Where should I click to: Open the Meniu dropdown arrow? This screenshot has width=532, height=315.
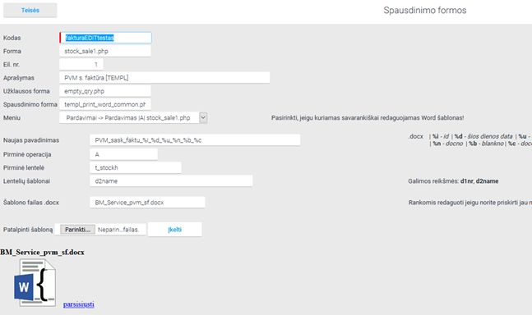tap(203, 118)
